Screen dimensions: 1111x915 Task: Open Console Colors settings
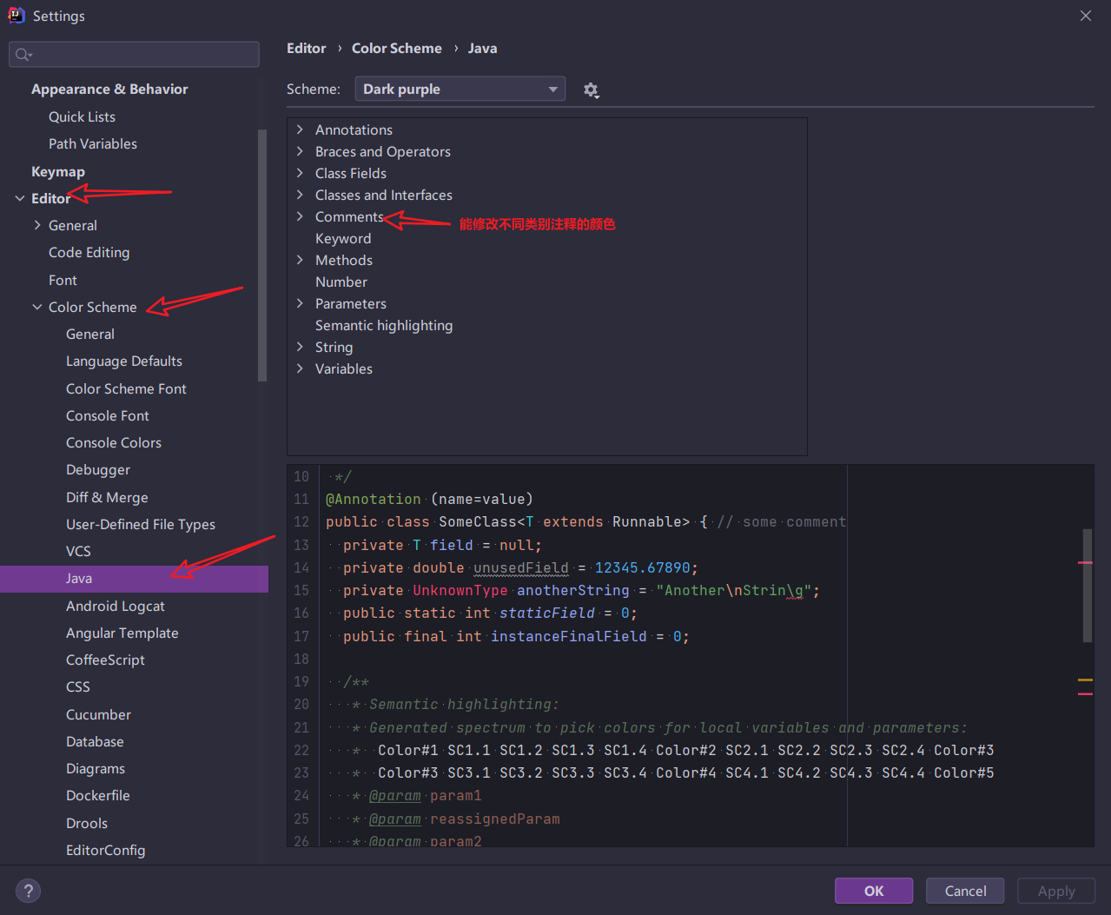[x=114, y=443]
